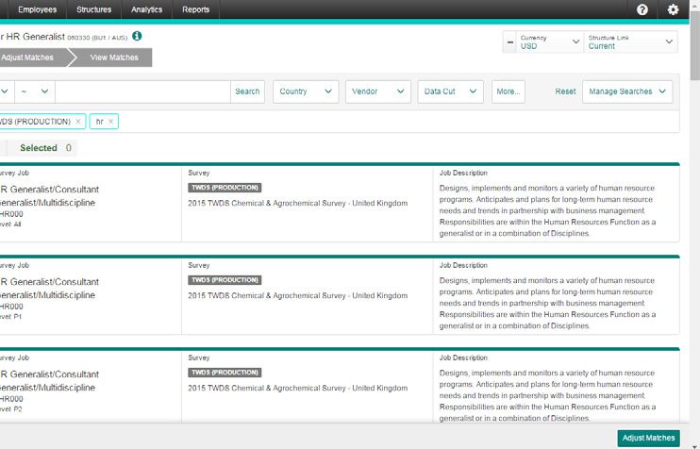Click the Search button
700x449 pixels.
click(x=247, y=91)
